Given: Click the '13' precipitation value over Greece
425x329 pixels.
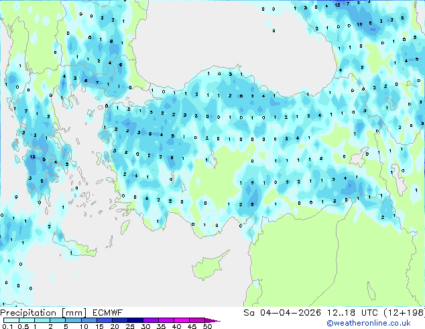Looking at the screenshot, I should click(x=33, y=156).
